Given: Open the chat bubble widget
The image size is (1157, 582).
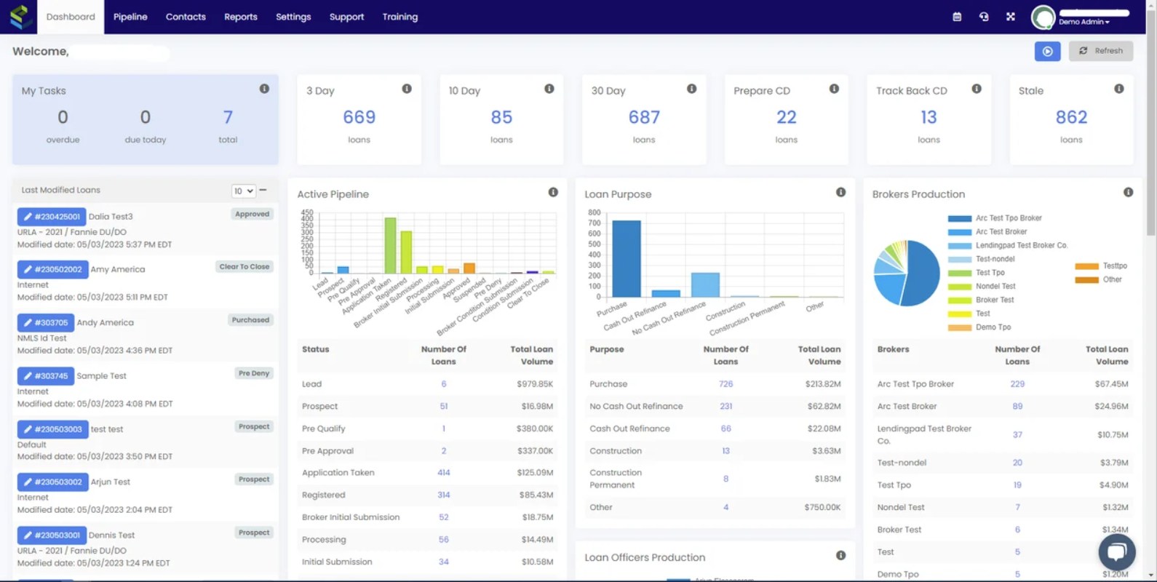Looking at the screenshot, I should (1117, 551).
